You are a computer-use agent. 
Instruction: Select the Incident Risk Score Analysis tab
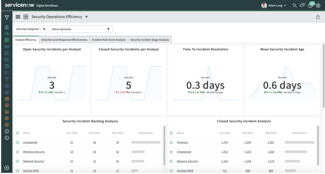click(x=109, y=40)
